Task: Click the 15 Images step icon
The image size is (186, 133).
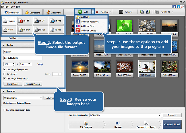Action: pyautogui.click(x=86, y=124)
